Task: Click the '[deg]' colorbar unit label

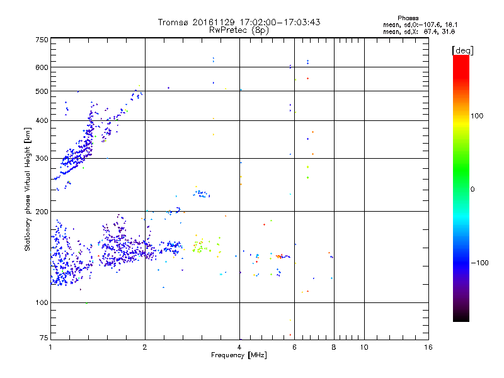Action: (x=462, y=50)
